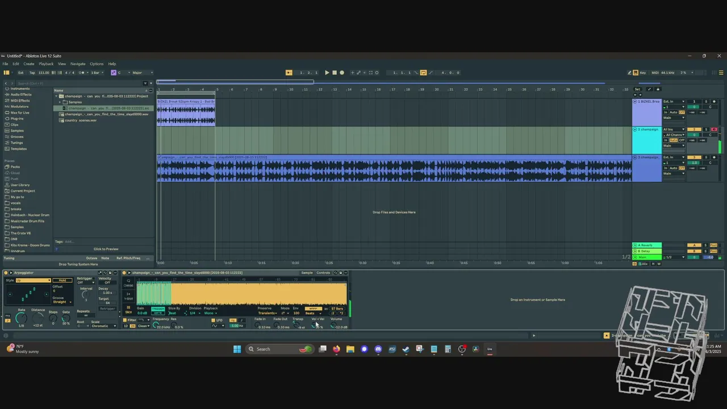The height and width of the screenshot is (409, 727).
Task: Toggle the Follow playback button
Action: pyautogui.click(x=289, y=73)
